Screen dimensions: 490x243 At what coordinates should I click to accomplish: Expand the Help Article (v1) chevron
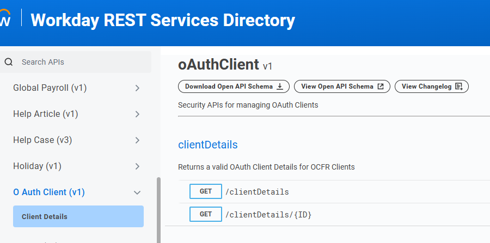point(137,114)
